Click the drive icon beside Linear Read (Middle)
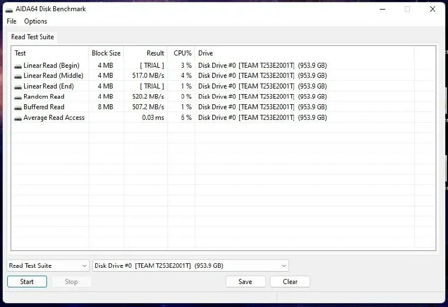Image resolution: width=448 pixels, height=307 pixels. click(18, 76)
